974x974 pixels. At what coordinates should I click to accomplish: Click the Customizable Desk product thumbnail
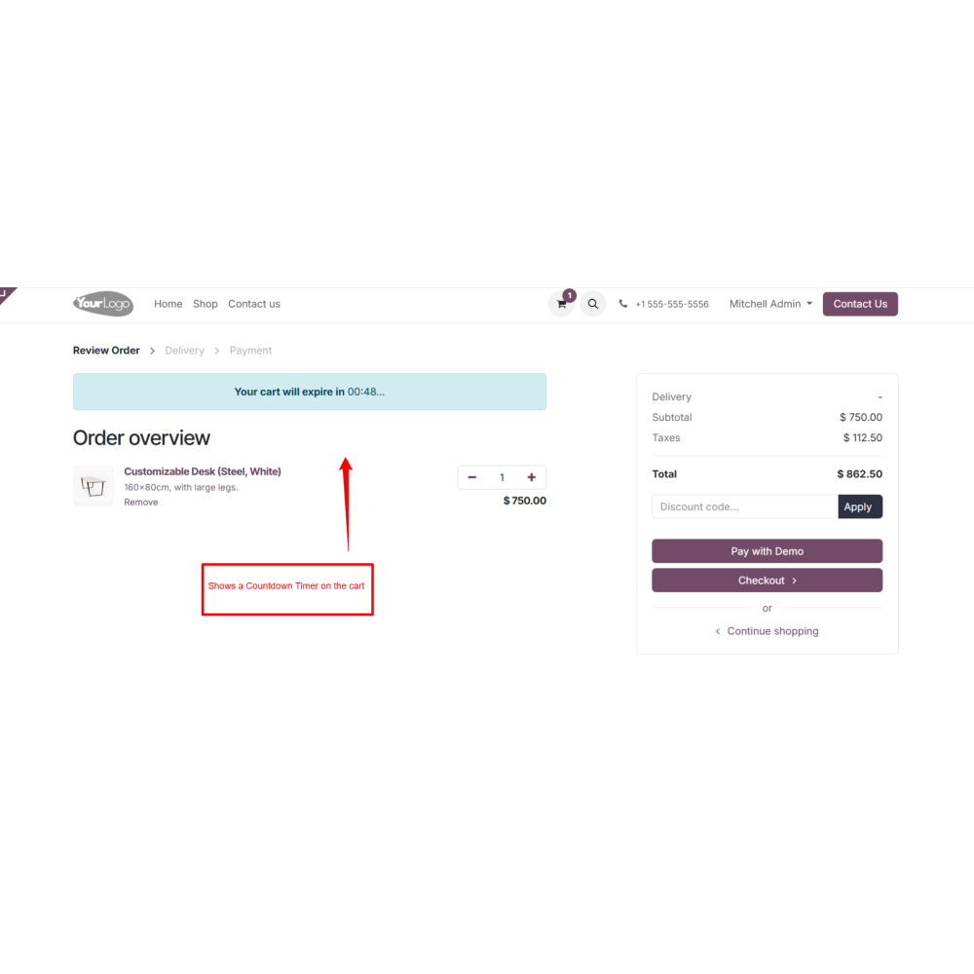(x=94, y=486)
